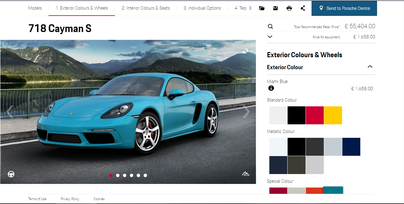The image size is (404, 204).
Task: Choose the black standard colour swatch
Action: pos(297,115)
